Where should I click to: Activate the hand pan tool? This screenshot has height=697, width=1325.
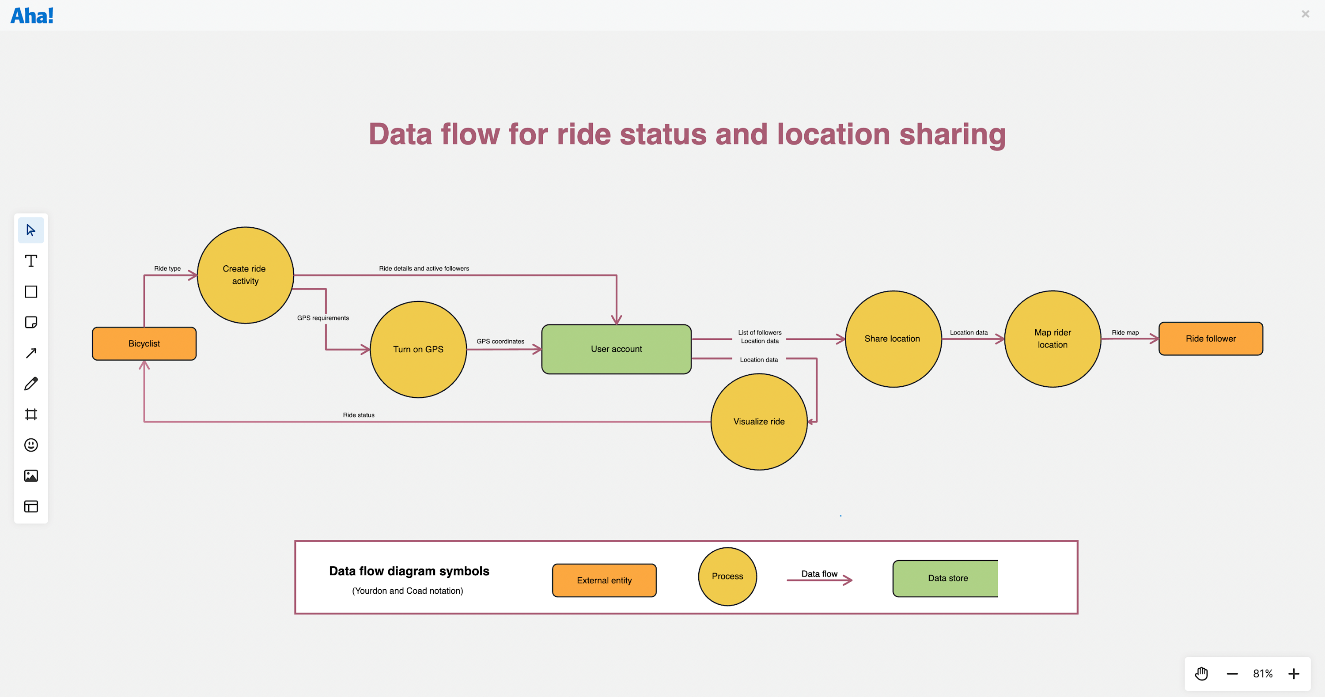1201,673
